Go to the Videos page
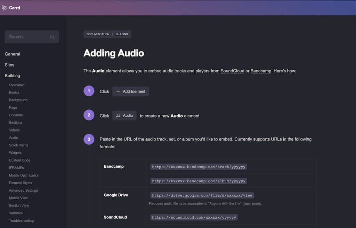The width and height of the screenshot is (356, 228). click(x=14, y=130)
